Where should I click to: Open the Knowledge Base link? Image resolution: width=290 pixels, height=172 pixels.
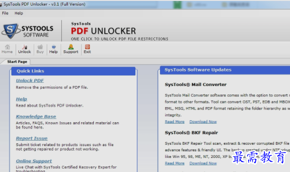click(36, 117)
